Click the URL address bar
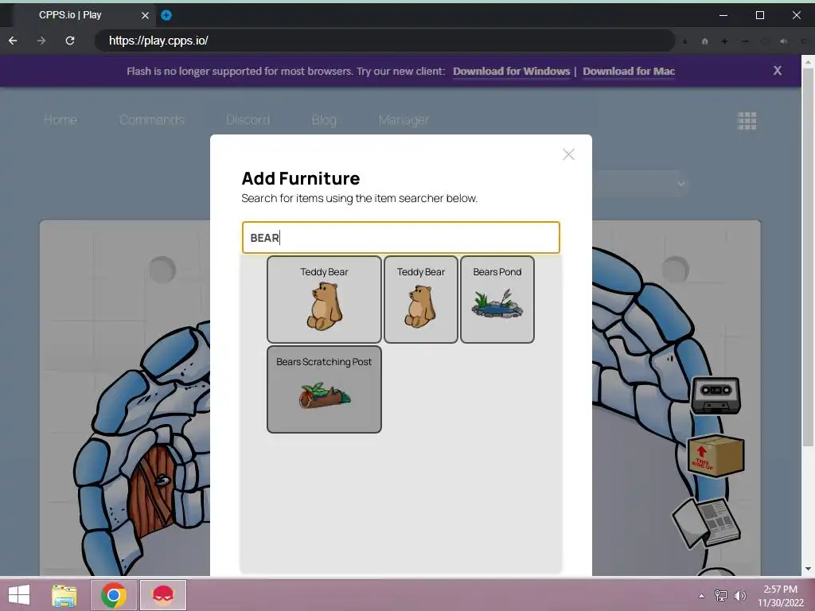815x611 pixels. tap(384, 41)
